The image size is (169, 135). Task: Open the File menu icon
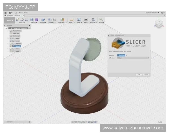tap(10, 13)
